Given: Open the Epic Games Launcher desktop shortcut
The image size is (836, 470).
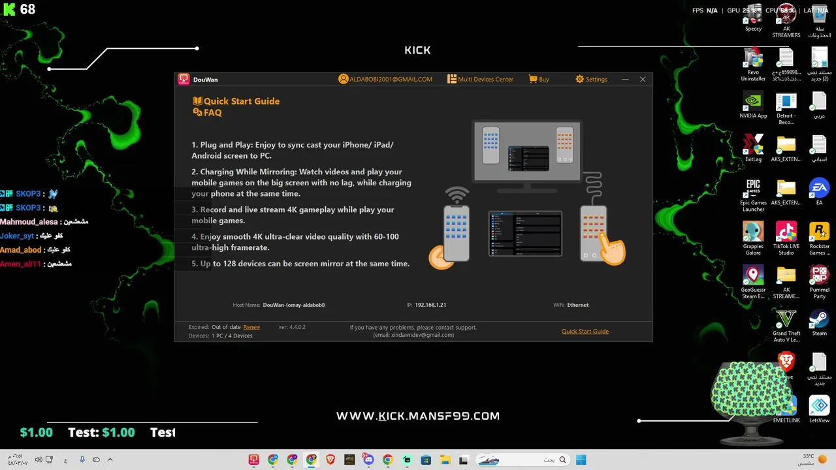Looking at the screenshot, I should click(753, 196).
